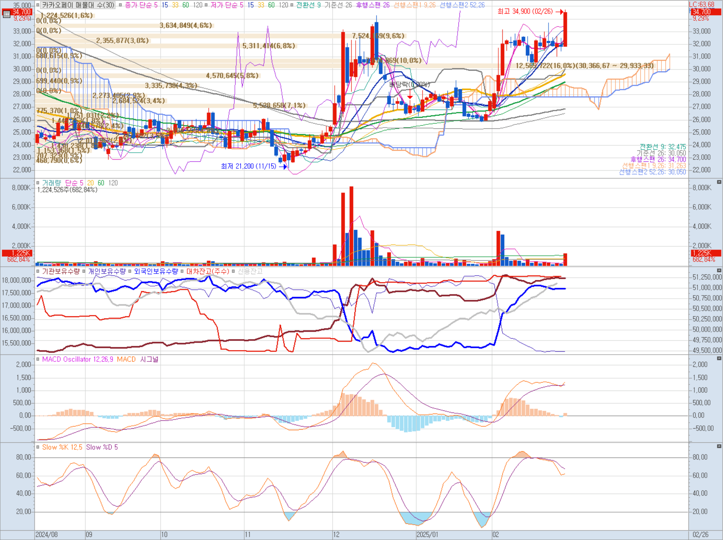
Task: Select the greyed 신용잔고 indicator label
Action: click(250, 271)
